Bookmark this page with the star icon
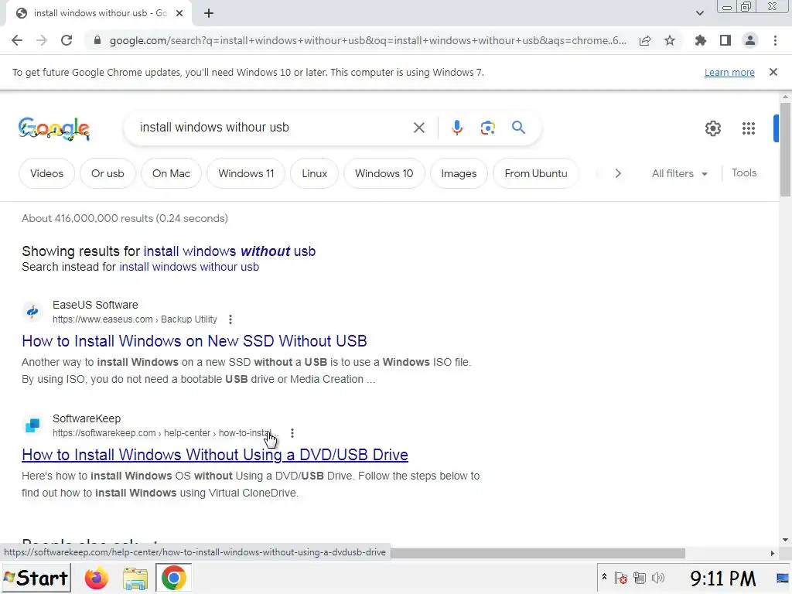The height and width of the screenshot is (594, 792). pyautogui.click(x=670, y=40)
